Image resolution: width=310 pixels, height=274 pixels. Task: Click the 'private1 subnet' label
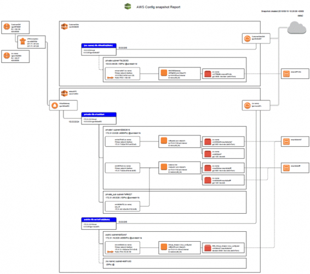pyautogui.click(x=117, y=130)
